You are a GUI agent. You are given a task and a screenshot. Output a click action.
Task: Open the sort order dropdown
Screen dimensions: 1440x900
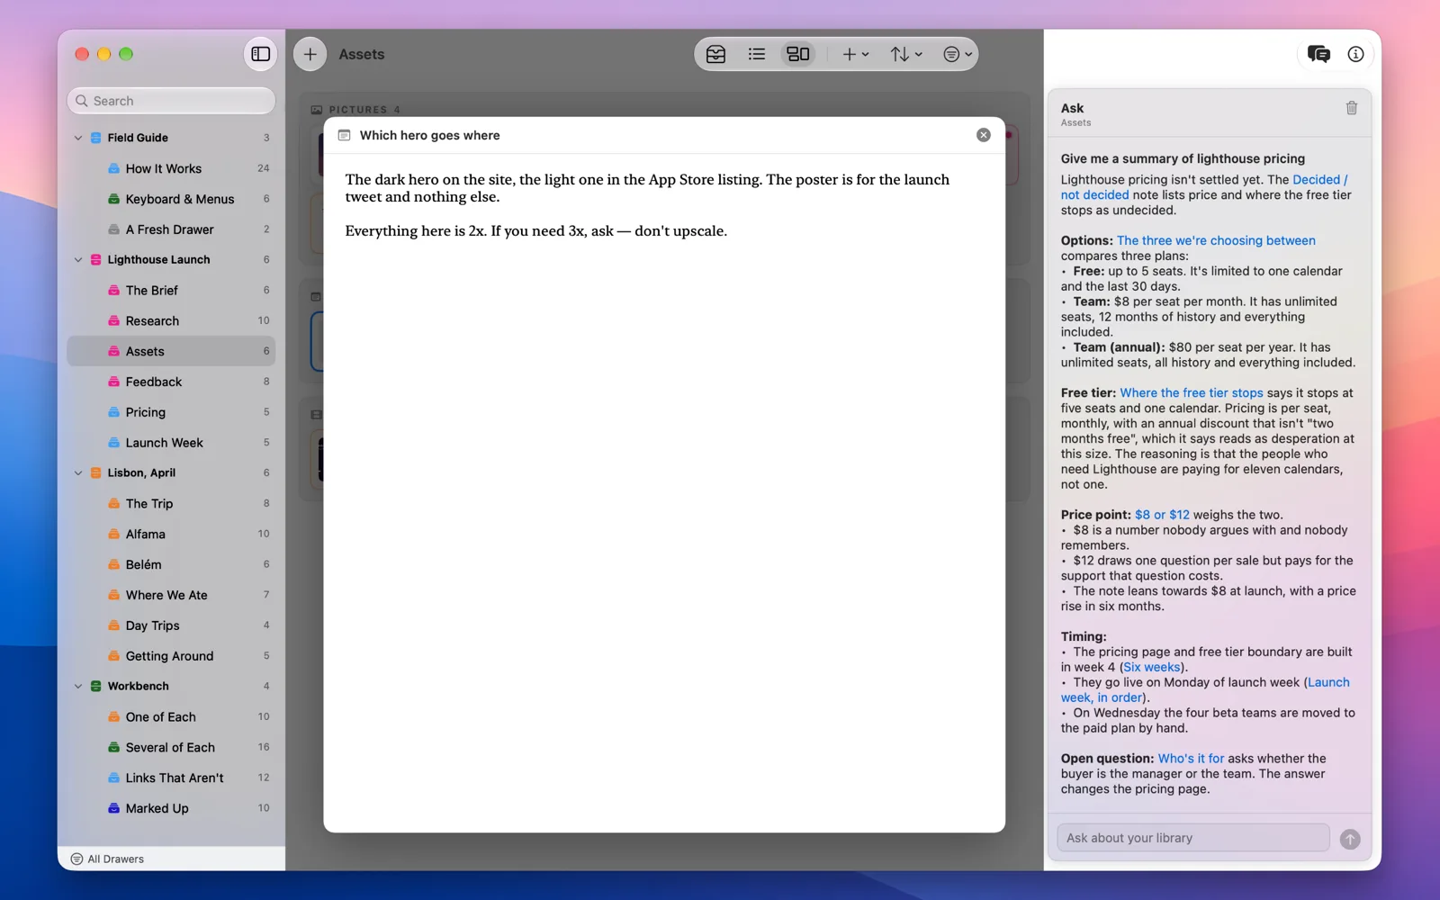click(x=905, y=54)
